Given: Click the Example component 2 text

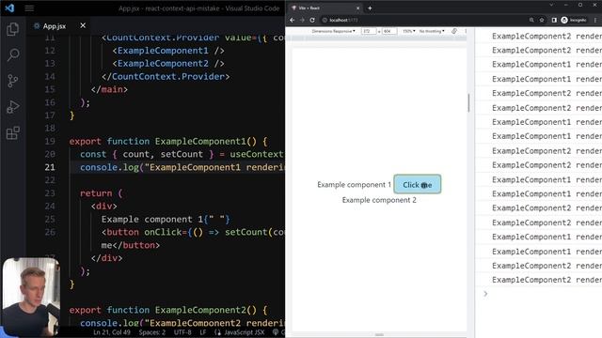Looking at the screenshot, I should [x=379, y=200].
